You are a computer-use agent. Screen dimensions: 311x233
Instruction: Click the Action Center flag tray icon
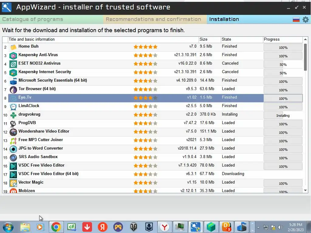(273, 227)
